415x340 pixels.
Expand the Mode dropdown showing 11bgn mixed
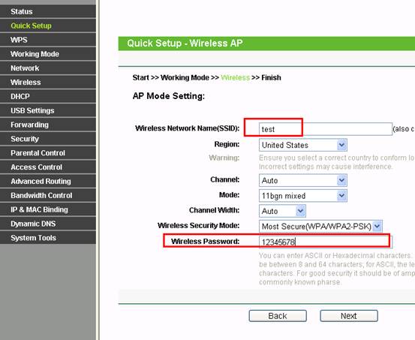coord(303,196)
